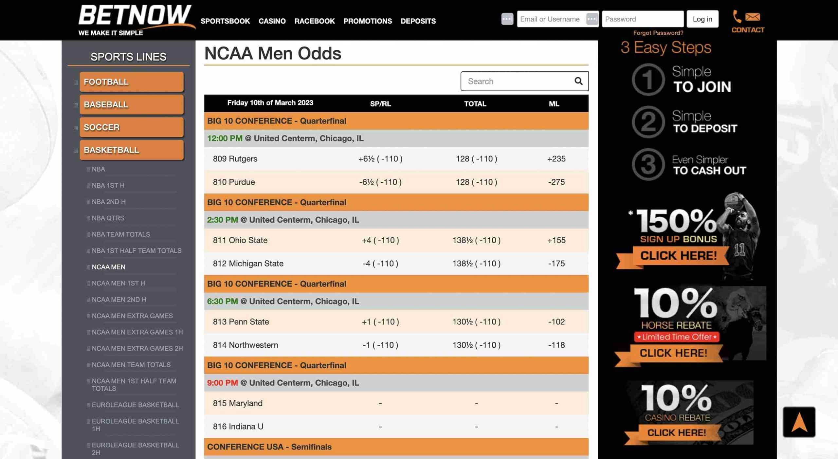Image resolution: width=838 pixels, height=459 pixels.
Task: Open NCAA MEN Extra Games 2H
Action: (x=137, y=348)
